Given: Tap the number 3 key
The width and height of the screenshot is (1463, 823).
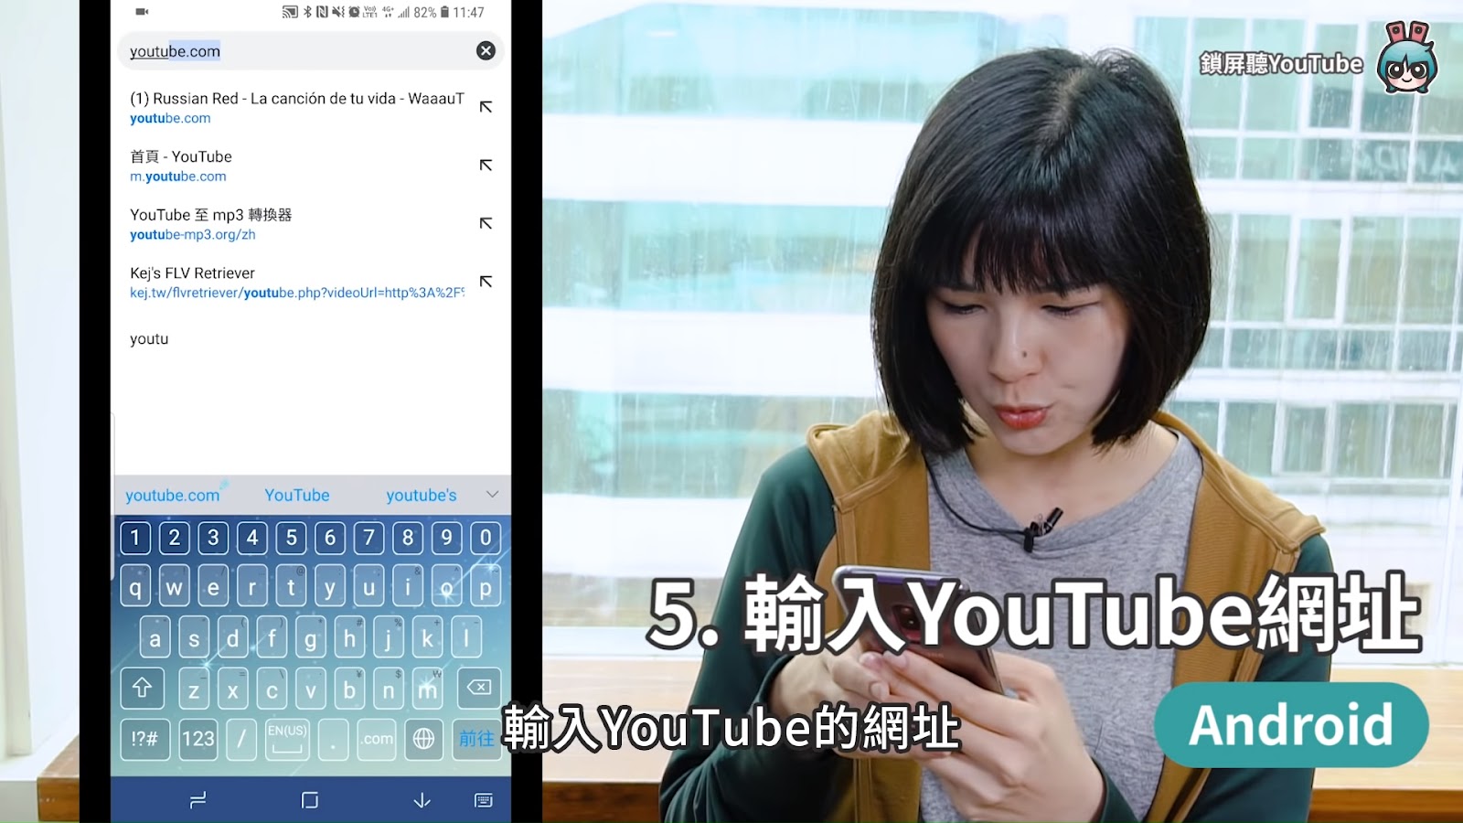Looking at the screenshot, I should pos(213,538).
